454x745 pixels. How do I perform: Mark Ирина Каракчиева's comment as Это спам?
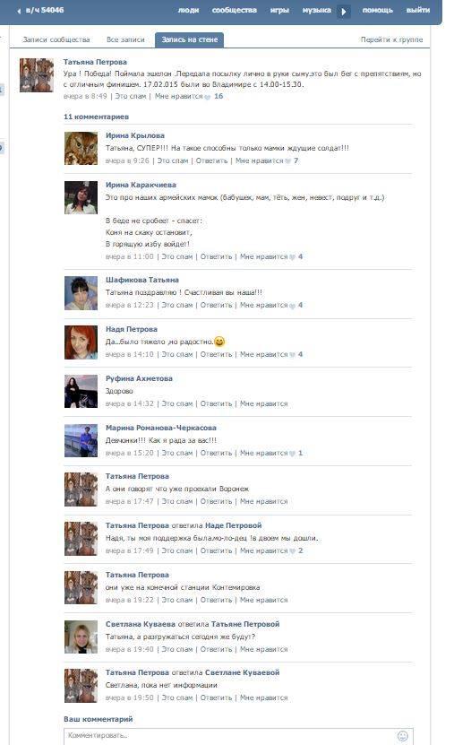(x=177, y=256)
